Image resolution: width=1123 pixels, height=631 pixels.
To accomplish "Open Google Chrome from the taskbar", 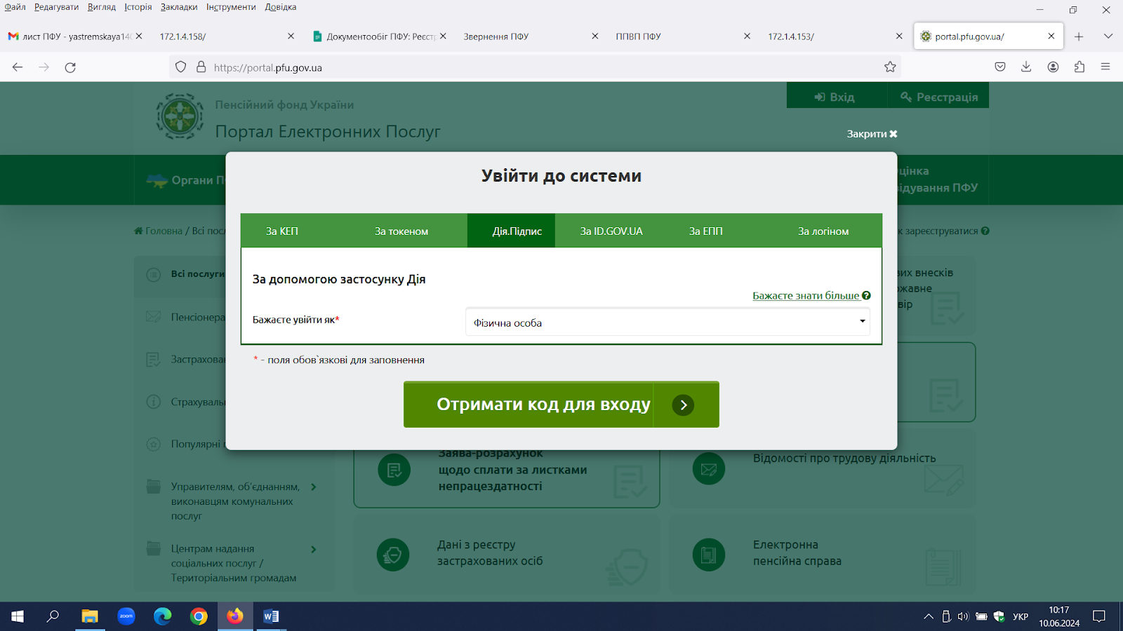I will tap(199, 616).
